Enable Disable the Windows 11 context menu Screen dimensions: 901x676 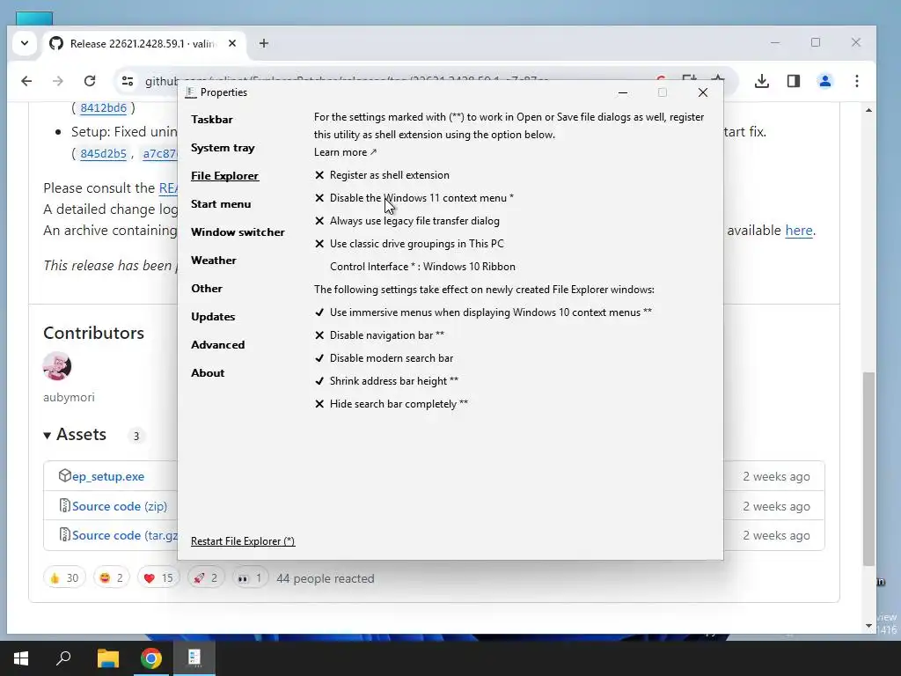(414, 198)
